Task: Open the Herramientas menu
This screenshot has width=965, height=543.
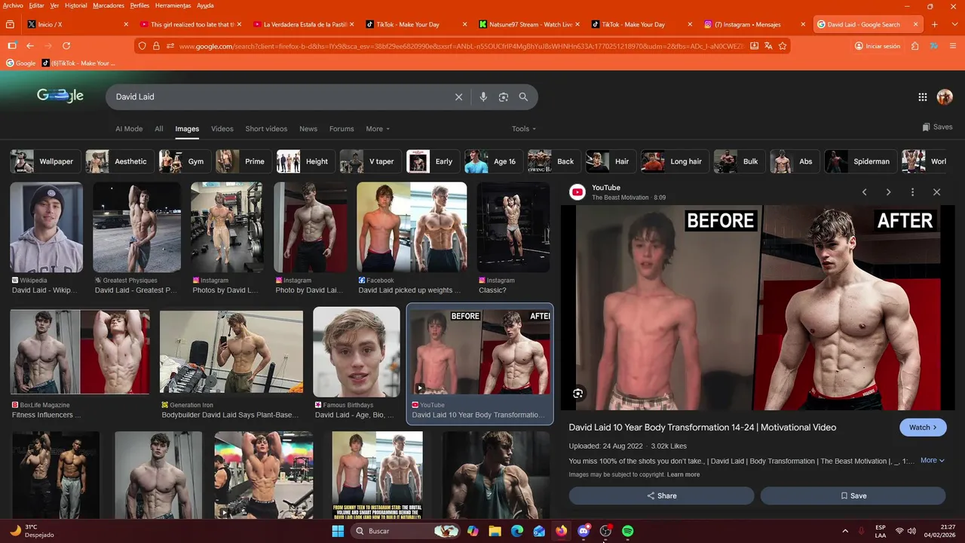Action: [173, 5]
